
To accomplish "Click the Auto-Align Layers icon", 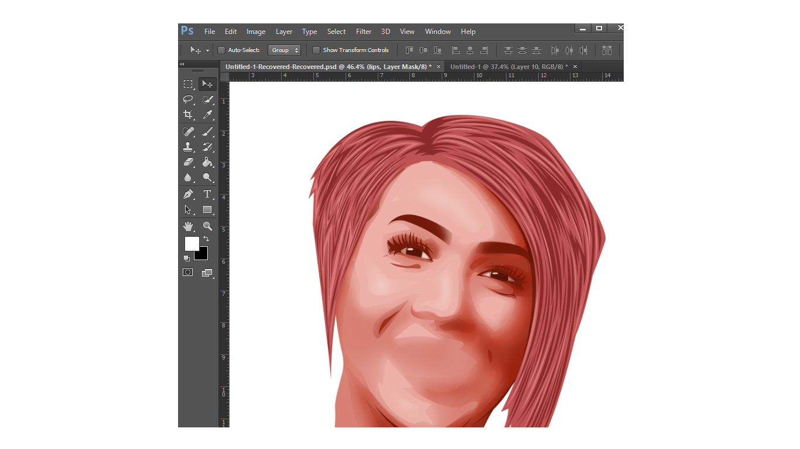I will coord(607,50).
